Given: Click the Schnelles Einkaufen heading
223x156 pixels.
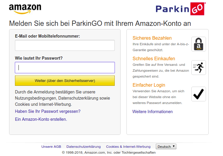Looking at the screenshot, I should (154, 58).
